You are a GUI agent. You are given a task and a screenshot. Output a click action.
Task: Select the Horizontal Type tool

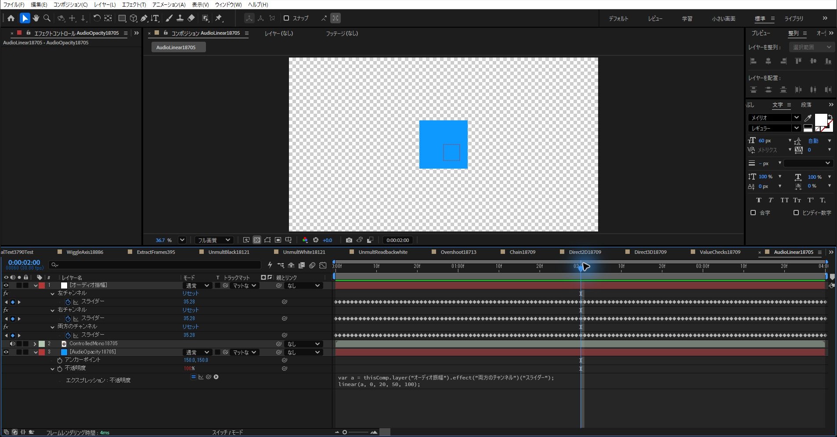[x=155, y=18]
